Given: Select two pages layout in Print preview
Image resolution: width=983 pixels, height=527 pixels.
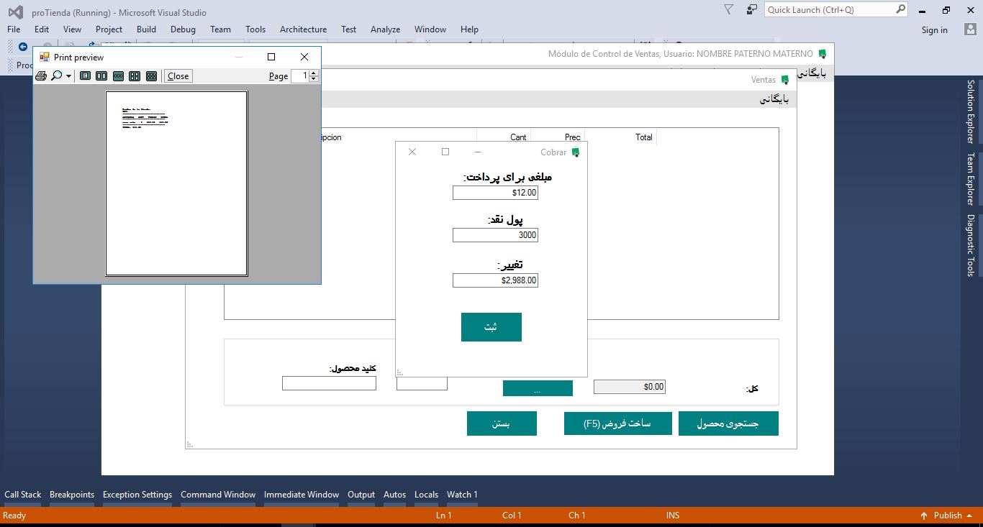Looking at the screenshot, I should coord(101,76).
